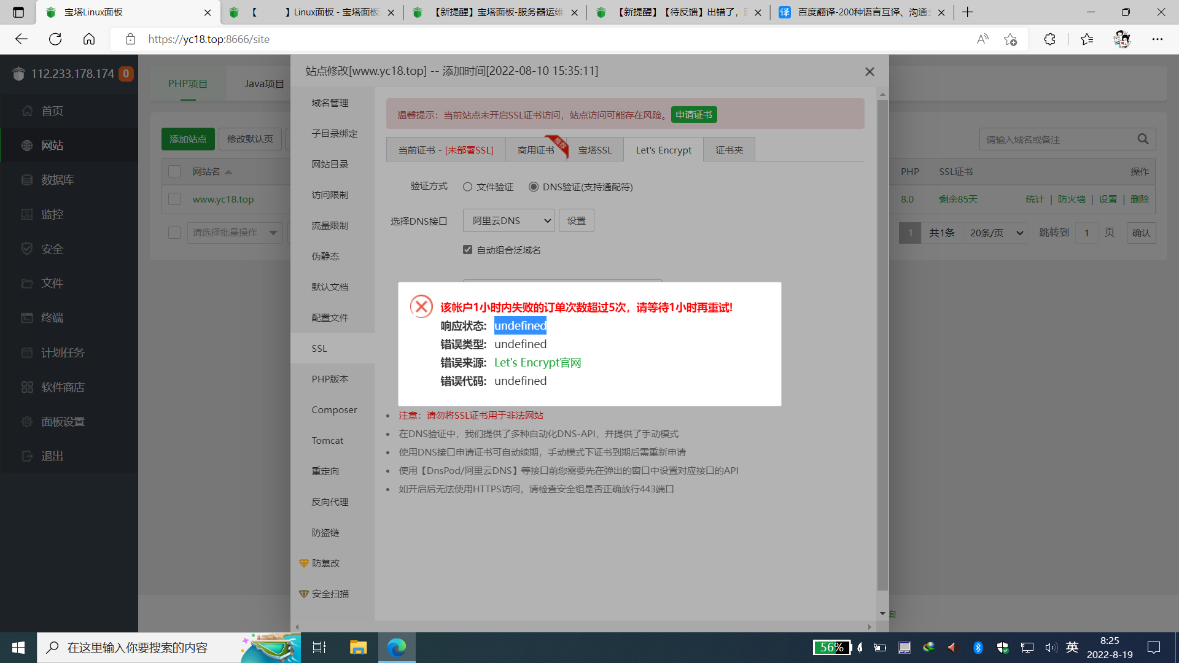
Task: Switch to 当前证书 tab
Action: click(446, 150)
